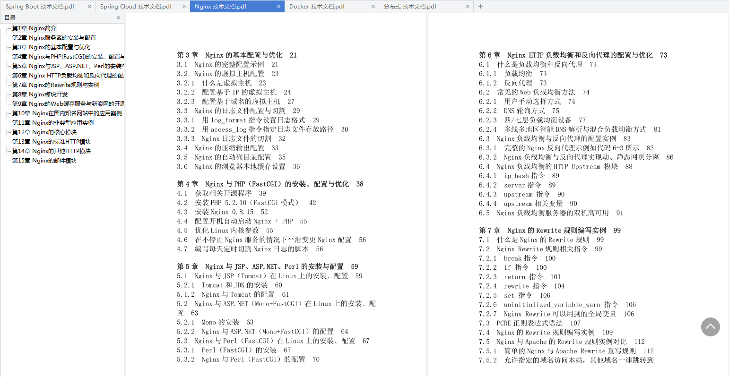Select outline entry 第6章 Nginx HTTP负载均衡和反向代理
The image size is (729, 377).
(68, 76)
